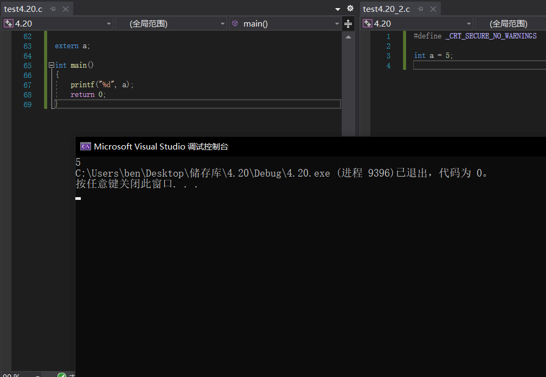Pin the test4.20.c tab
546x377 pixels.
53,9
